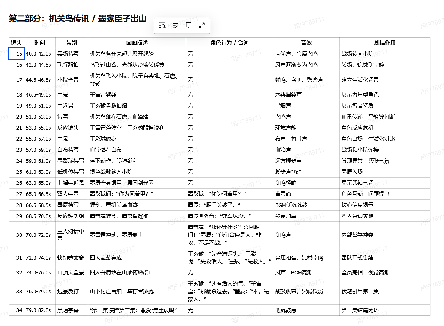The height and width of the screenshot is (326, 444).
Task: Select the cell 角色互动，问题提出
Action: click(385, 194)
